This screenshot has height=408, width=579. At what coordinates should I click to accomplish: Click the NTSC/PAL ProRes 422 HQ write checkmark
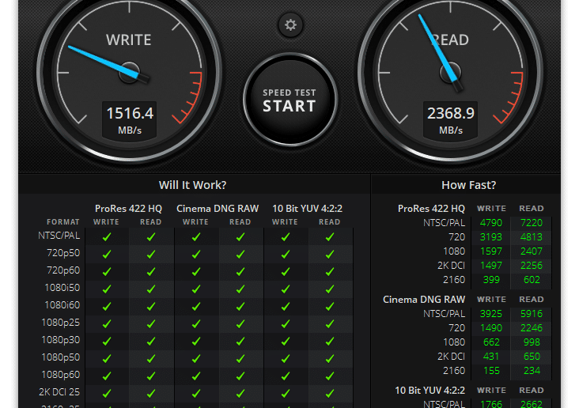[x=107, y=236]
